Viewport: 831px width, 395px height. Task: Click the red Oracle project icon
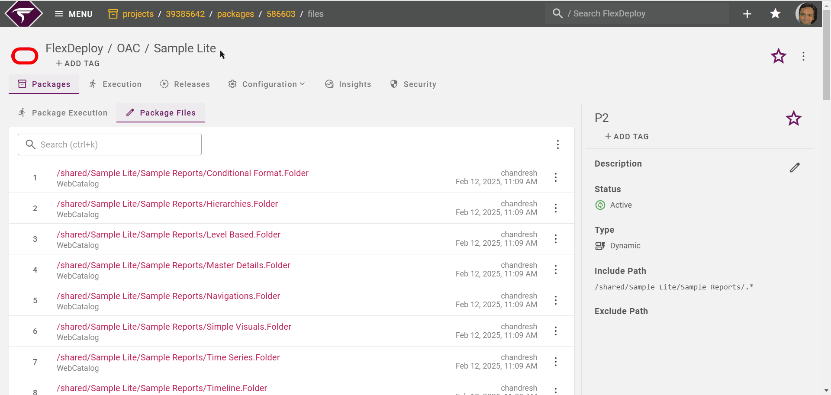25,56
